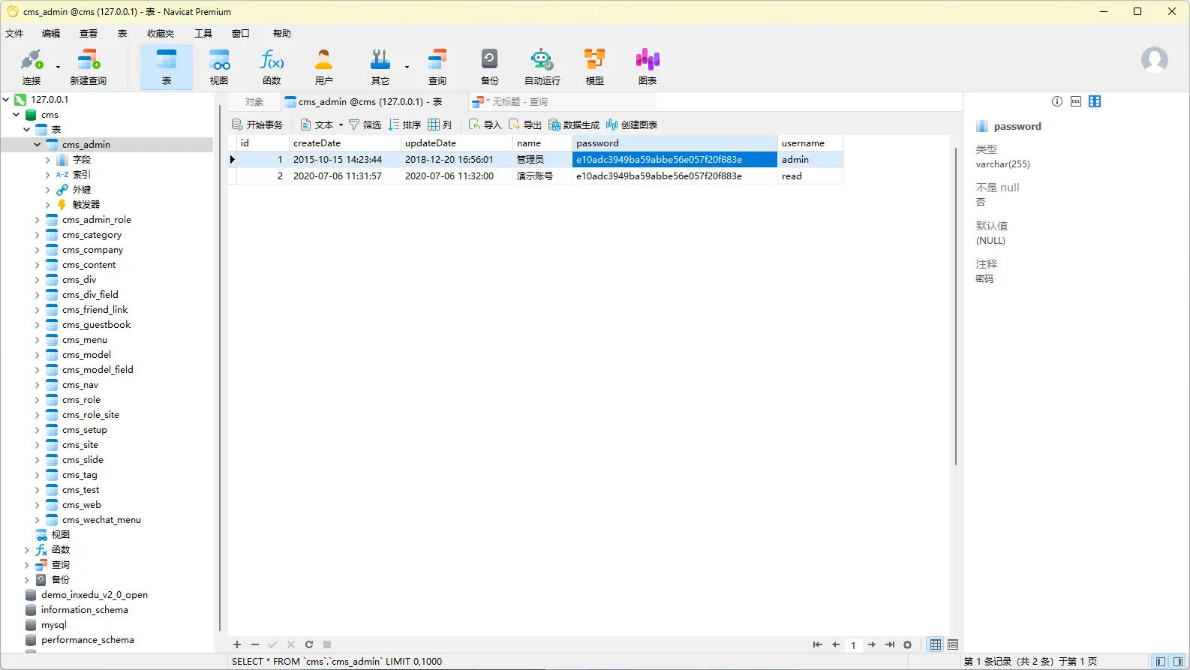Show the info panel icon
Image resolution: width=1190 pixels, height=670 pixels.
pyautogui.click(x=1057, y=101)
